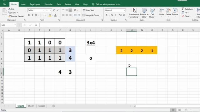Switch to the Sheet1 tab
Viewport: 200px width, 112px height.
tap(31, 106)
